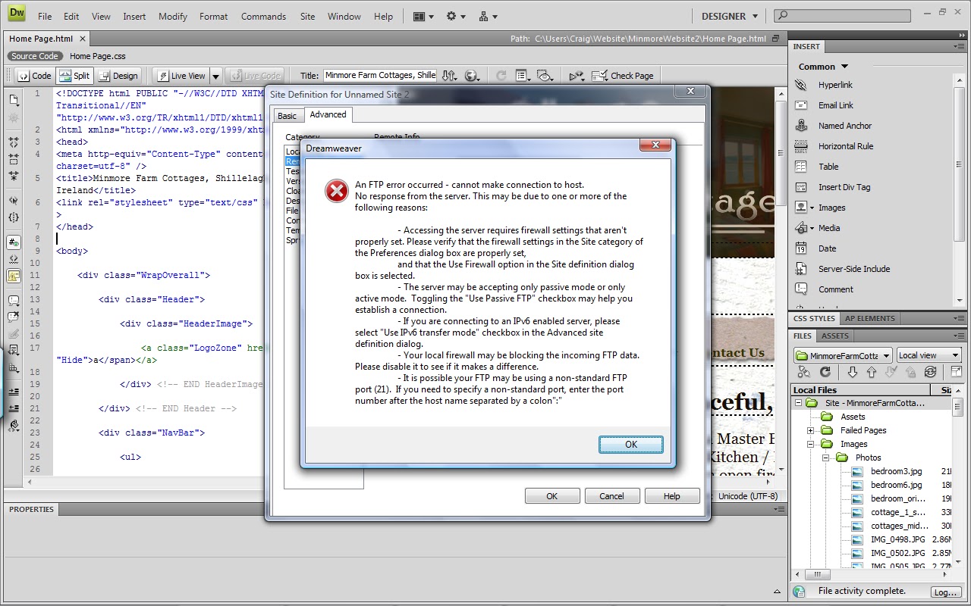Click Check Page browser compatibility button

click(623, 76)
